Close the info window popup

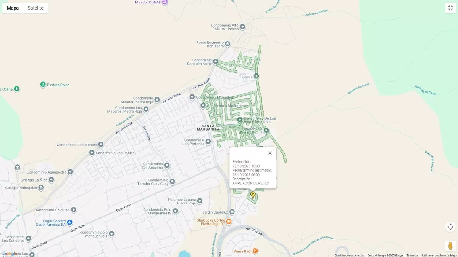(270, 153)
